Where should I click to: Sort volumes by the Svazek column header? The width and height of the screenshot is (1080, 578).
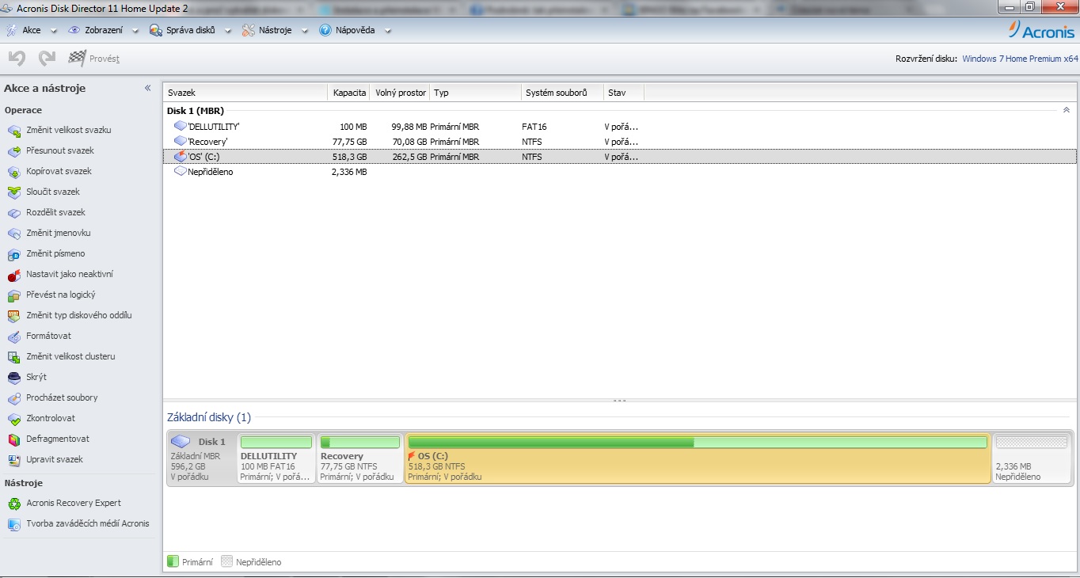245,93
